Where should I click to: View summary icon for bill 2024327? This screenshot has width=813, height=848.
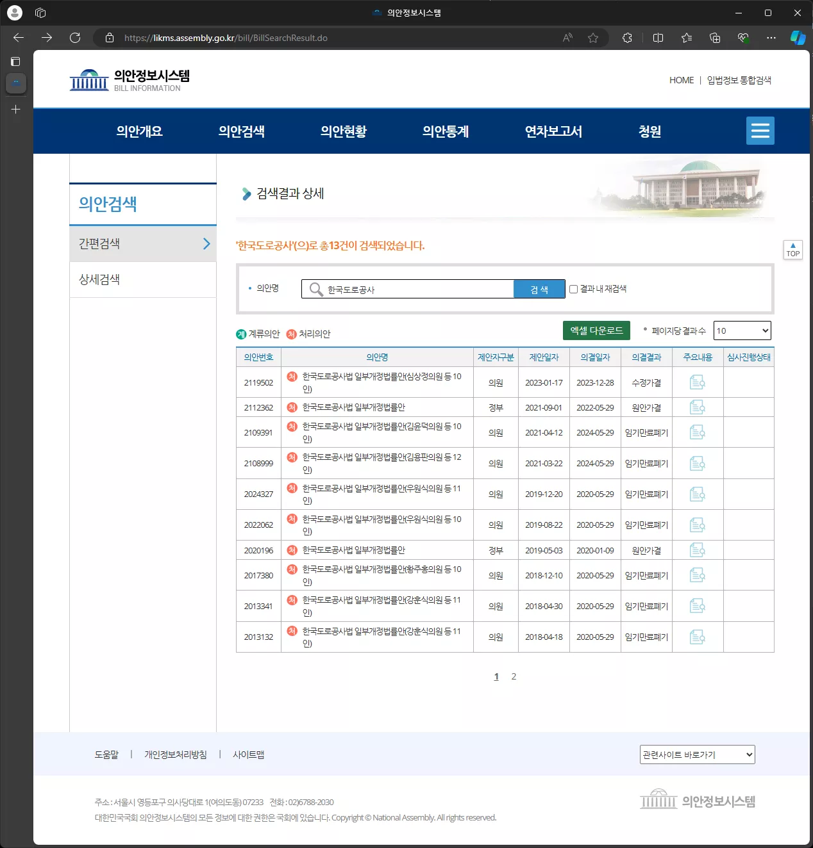point(698,494)
